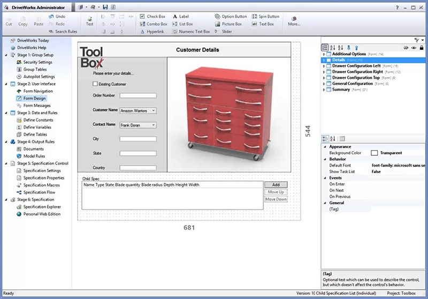This screenshot has width=428, height=299.
Task: Add a List Box control
Action: [182, 24]
